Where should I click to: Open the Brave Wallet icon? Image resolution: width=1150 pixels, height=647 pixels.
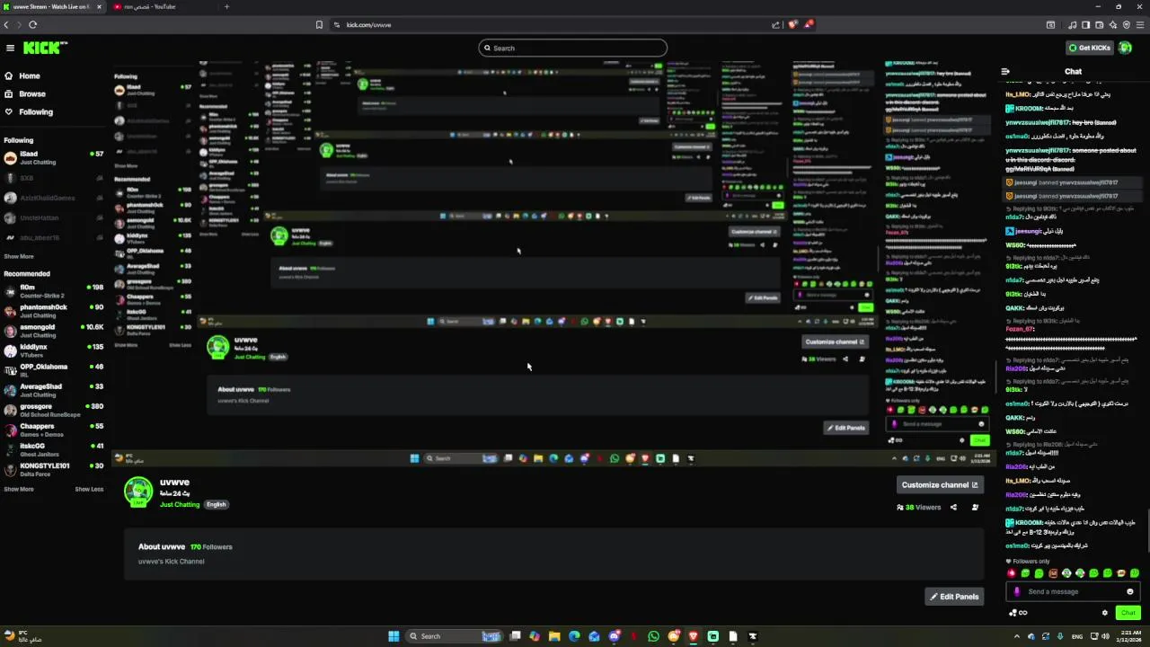[1099, 25]
